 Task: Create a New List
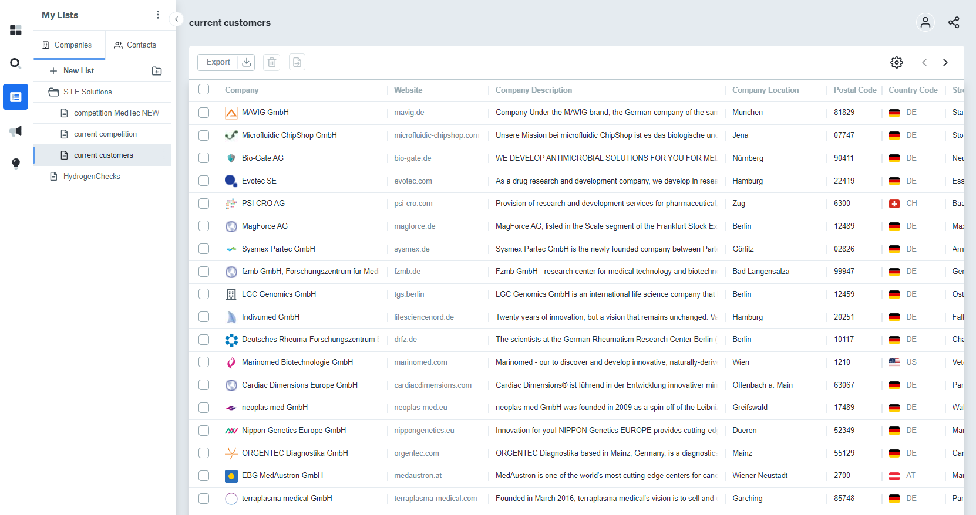pos(72,71)
